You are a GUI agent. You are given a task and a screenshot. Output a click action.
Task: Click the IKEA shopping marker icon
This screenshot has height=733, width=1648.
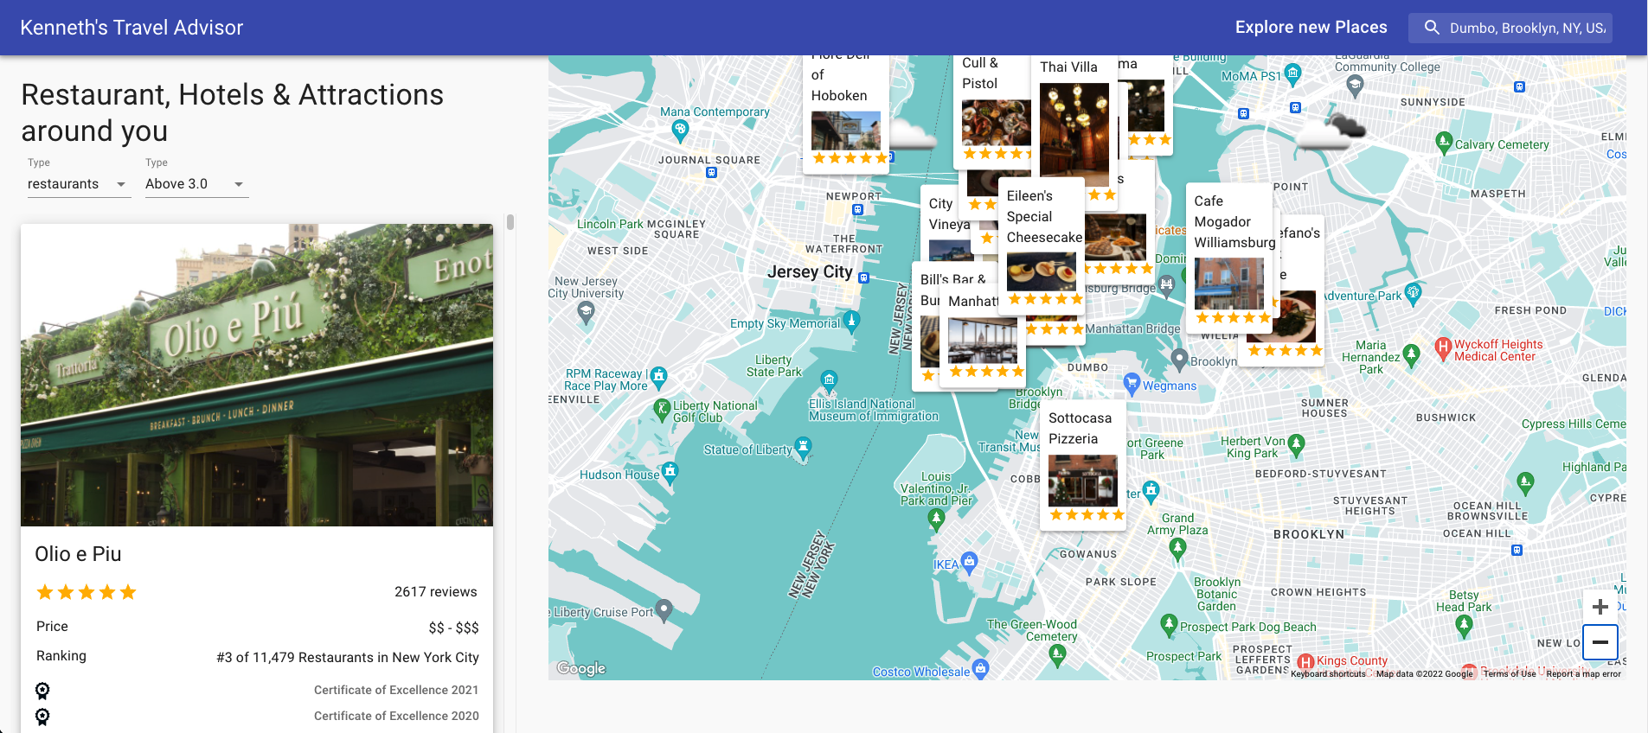(970, 563)
